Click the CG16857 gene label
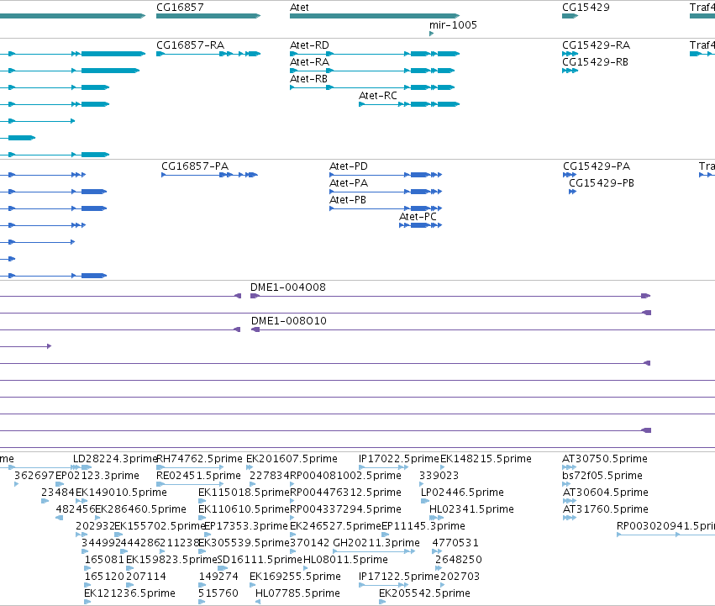 point(180,8)
